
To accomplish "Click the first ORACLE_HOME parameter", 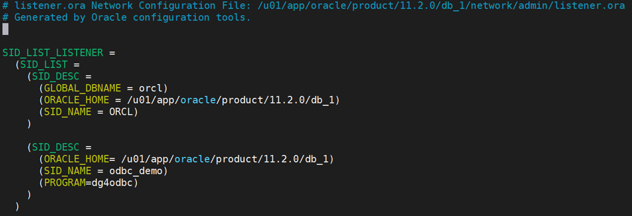I will tap(77, 100).
